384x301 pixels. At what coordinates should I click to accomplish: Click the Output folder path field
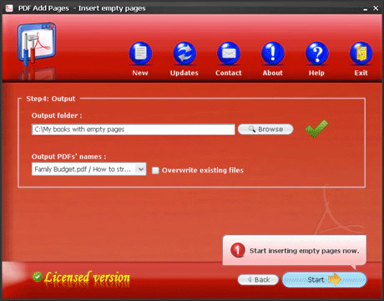click(133, 130)
